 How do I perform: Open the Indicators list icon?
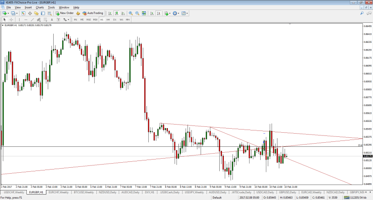tap(166, 13)
